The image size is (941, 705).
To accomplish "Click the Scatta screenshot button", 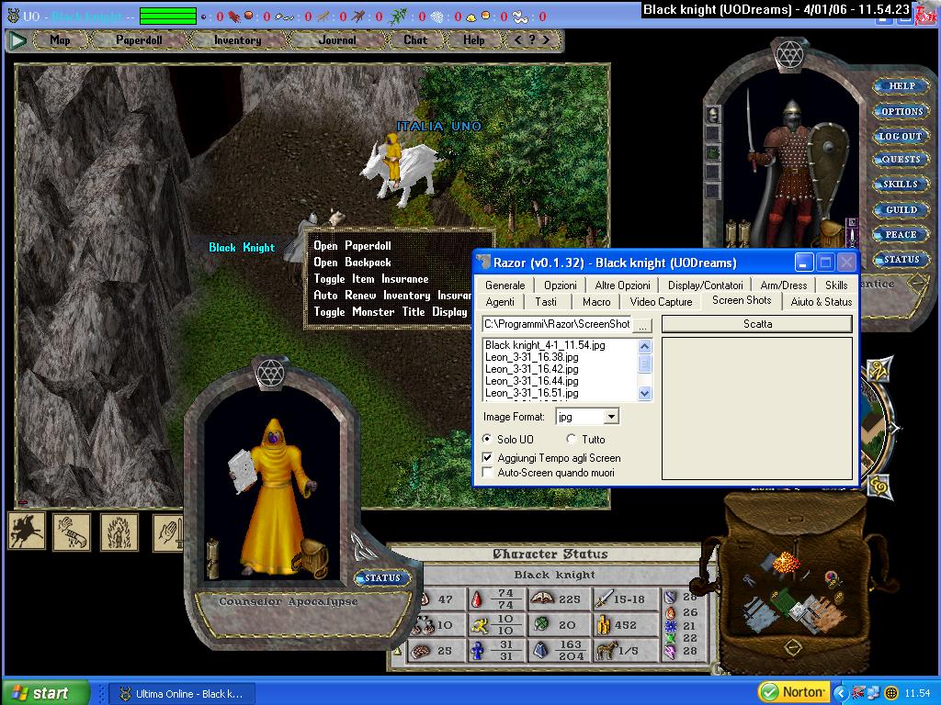I will coord(757,324).
